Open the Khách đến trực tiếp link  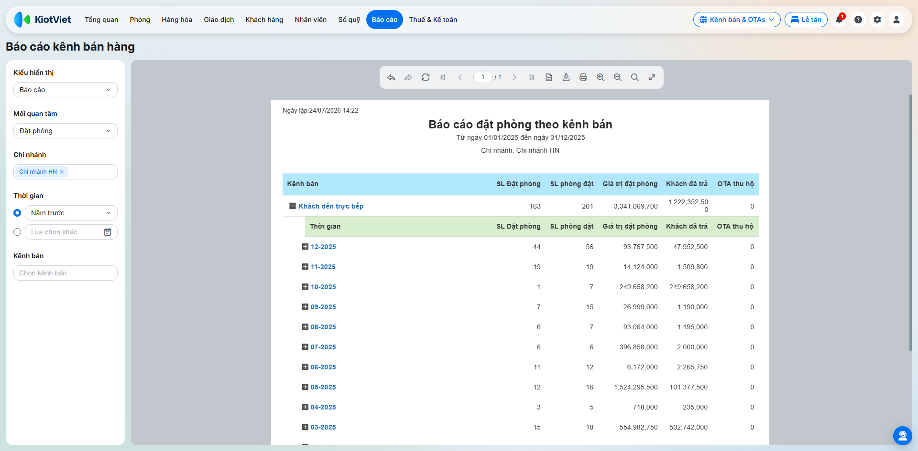(x=331, y=206)
